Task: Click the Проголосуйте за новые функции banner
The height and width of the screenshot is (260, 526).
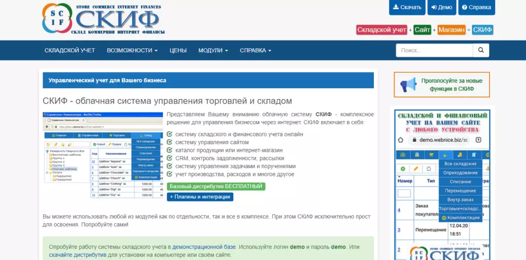Action: click(x=442, y=85)
